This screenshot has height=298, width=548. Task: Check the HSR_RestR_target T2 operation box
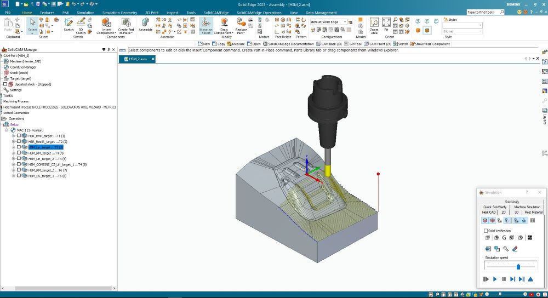click(x=19, y=141)
